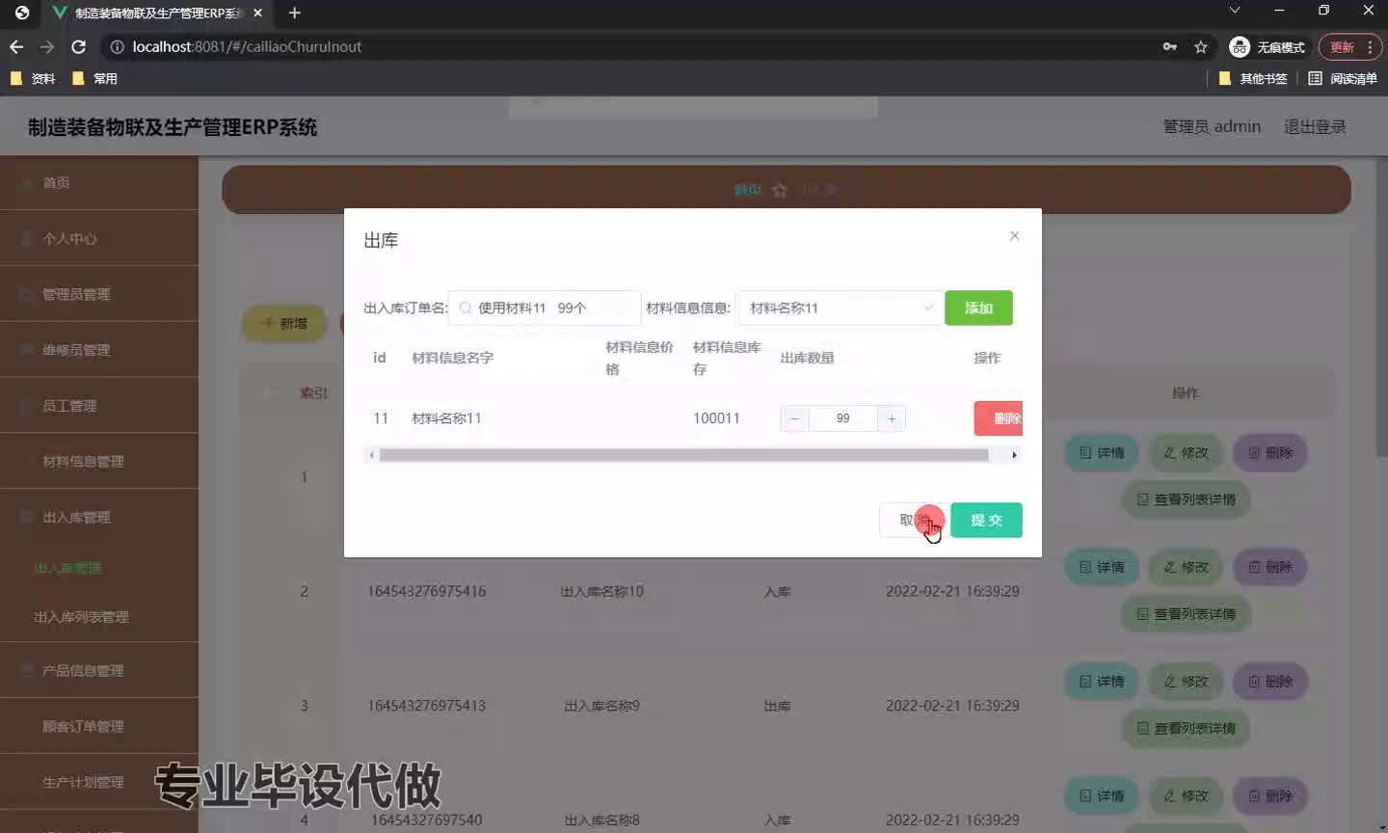Decrease 出库数量 with minus stepper
Screen dimensions: 1388x833
click(794, 418)
